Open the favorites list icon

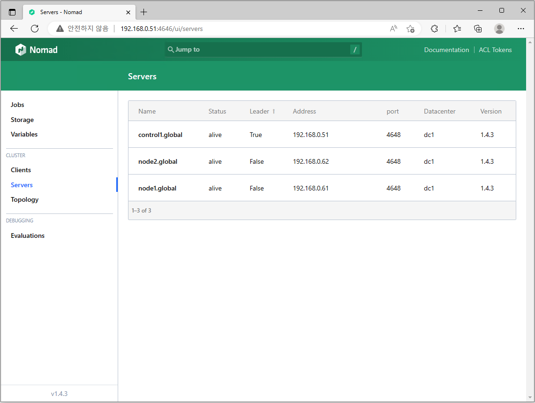pyautogui.click(x=457, y=29)
